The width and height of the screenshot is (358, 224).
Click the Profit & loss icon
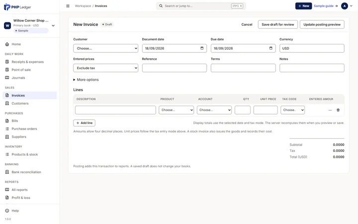(7, 198)
